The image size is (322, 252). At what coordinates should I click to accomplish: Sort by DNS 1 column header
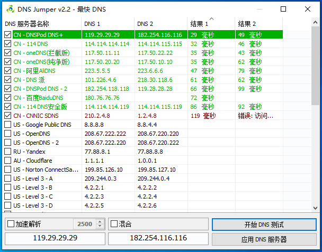pos(108,24)
